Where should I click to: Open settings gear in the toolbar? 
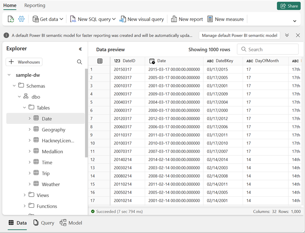(21, 19)
